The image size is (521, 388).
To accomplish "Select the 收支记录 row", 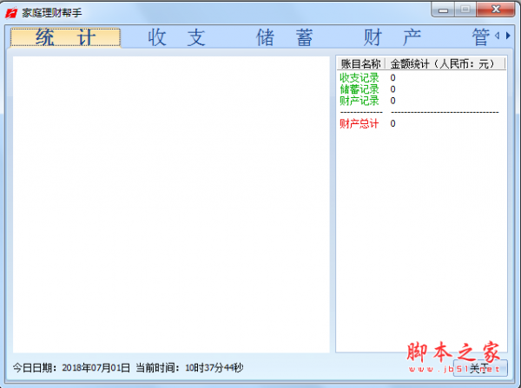I will 421,78.
